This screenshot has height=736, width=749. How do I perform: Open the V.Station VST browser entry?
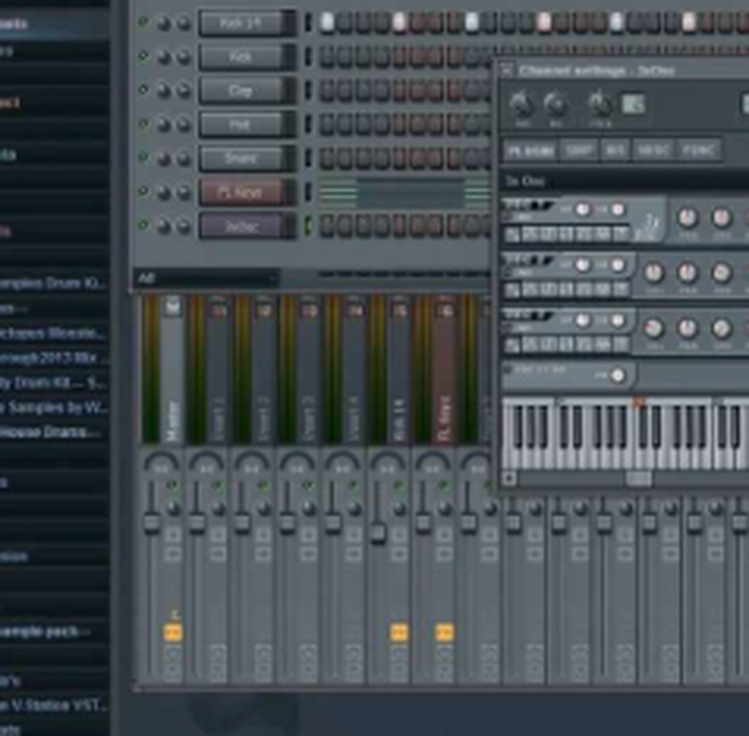click(x=55, y=705)
